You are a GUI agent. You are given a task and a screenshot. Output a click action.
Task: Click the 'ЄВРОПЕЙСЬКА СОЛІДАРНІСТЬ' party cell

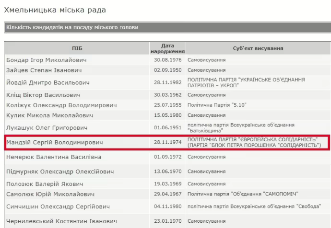pyautogui.click(x=254, y=143)
